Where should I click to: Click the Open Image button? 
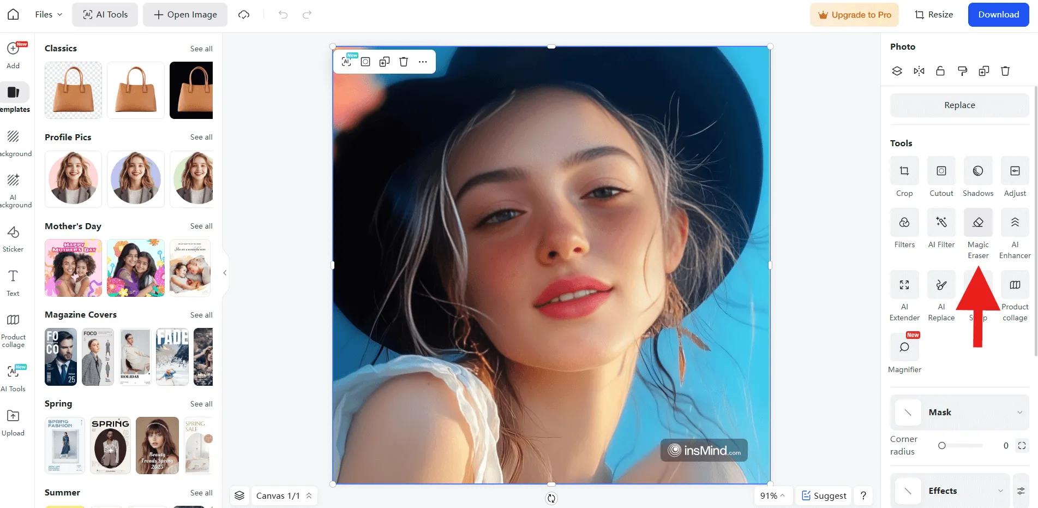click(185, 15)
